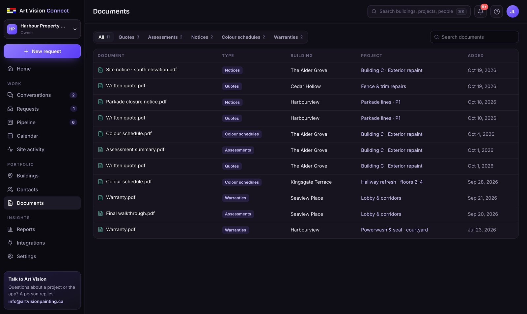Screen dimensions: 527x314
Task: Open Final walkthrough.pdf document
Action: (x=130, y=213)
